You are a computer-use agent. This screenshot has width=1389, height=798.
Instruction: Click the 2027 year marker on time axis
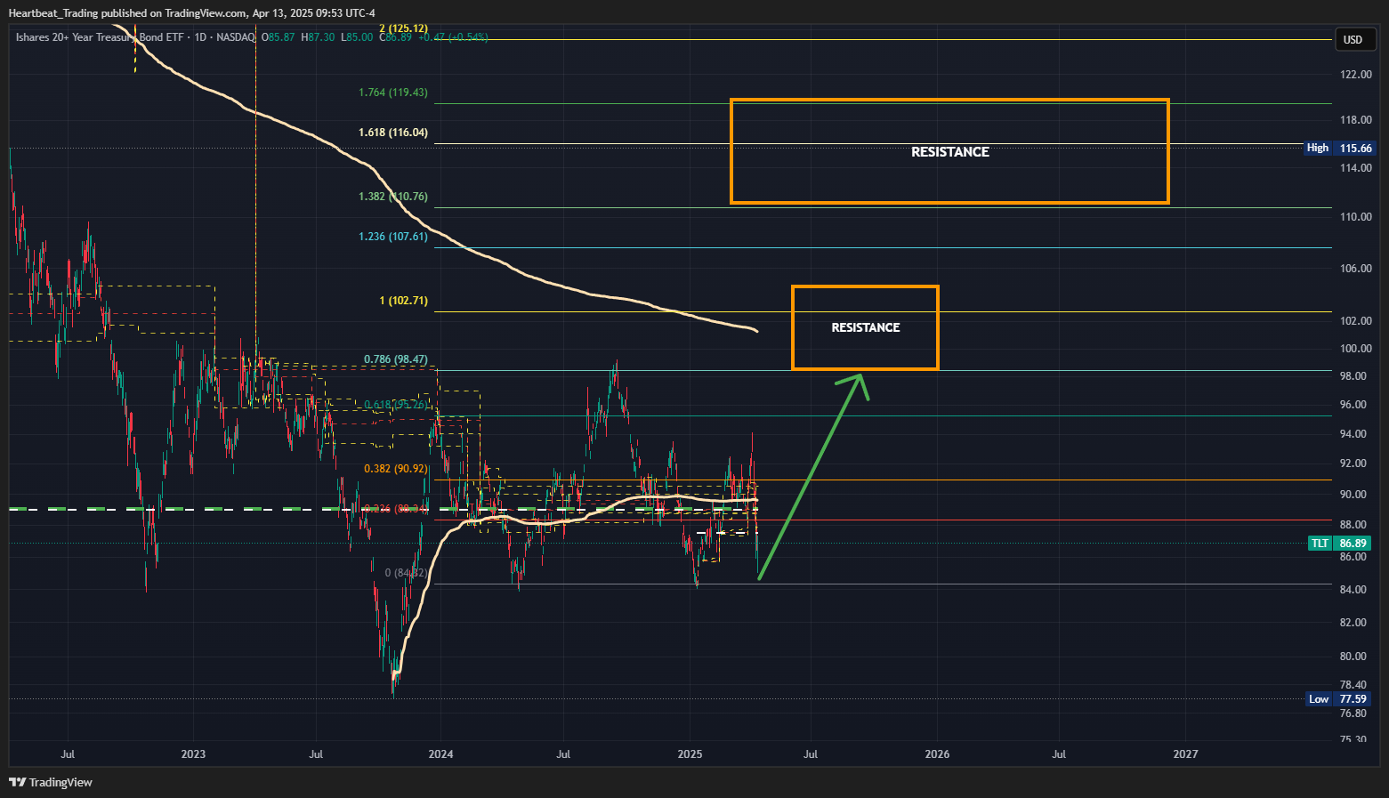tap(1185, 754)
